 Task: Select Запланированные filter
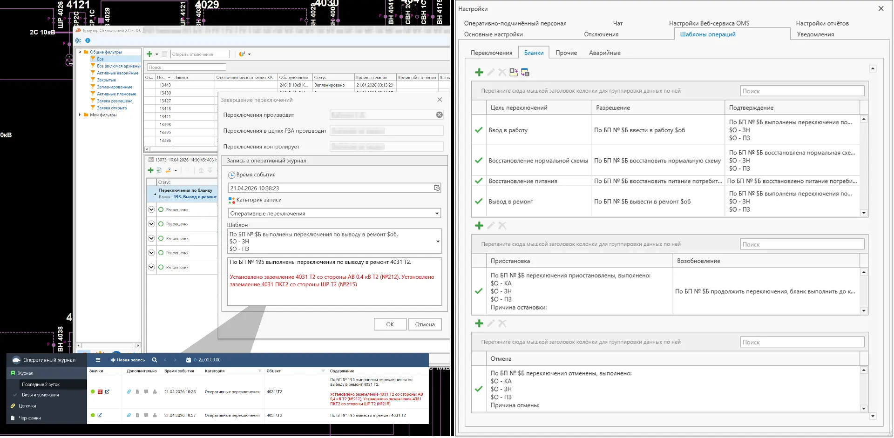point(115,87)
